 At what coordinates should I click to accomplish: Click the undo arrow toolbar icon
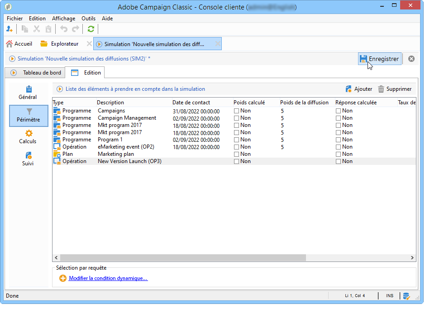(64, 29)
